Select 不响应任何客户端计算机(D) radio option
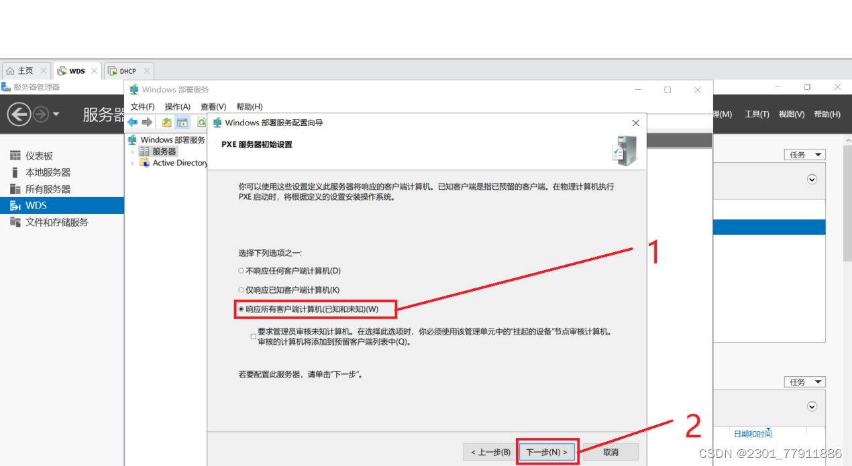This screenshot has width=852, height=466. (290, 271)
